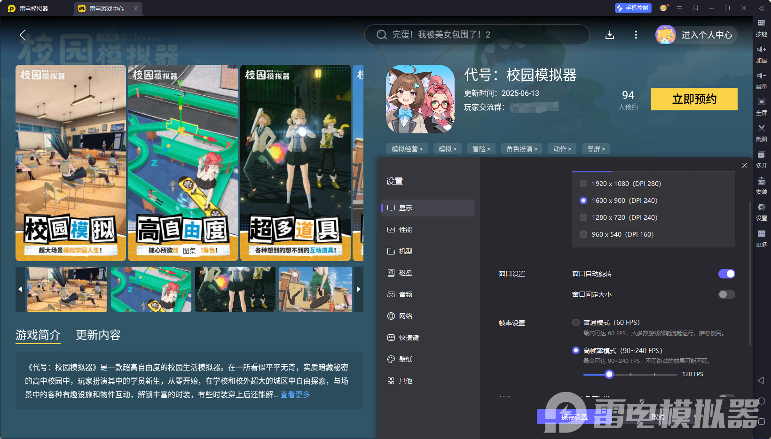Choose 普通模式 (60 FPS) frame rate option
This screenshot has width=771, height=439.
[x=576, y=323]
